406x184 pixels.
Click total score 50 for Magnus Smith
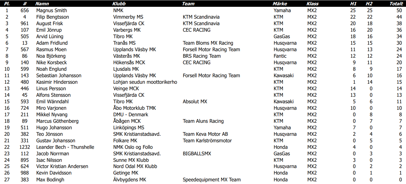pyautogui.click(x=399, y=10)
